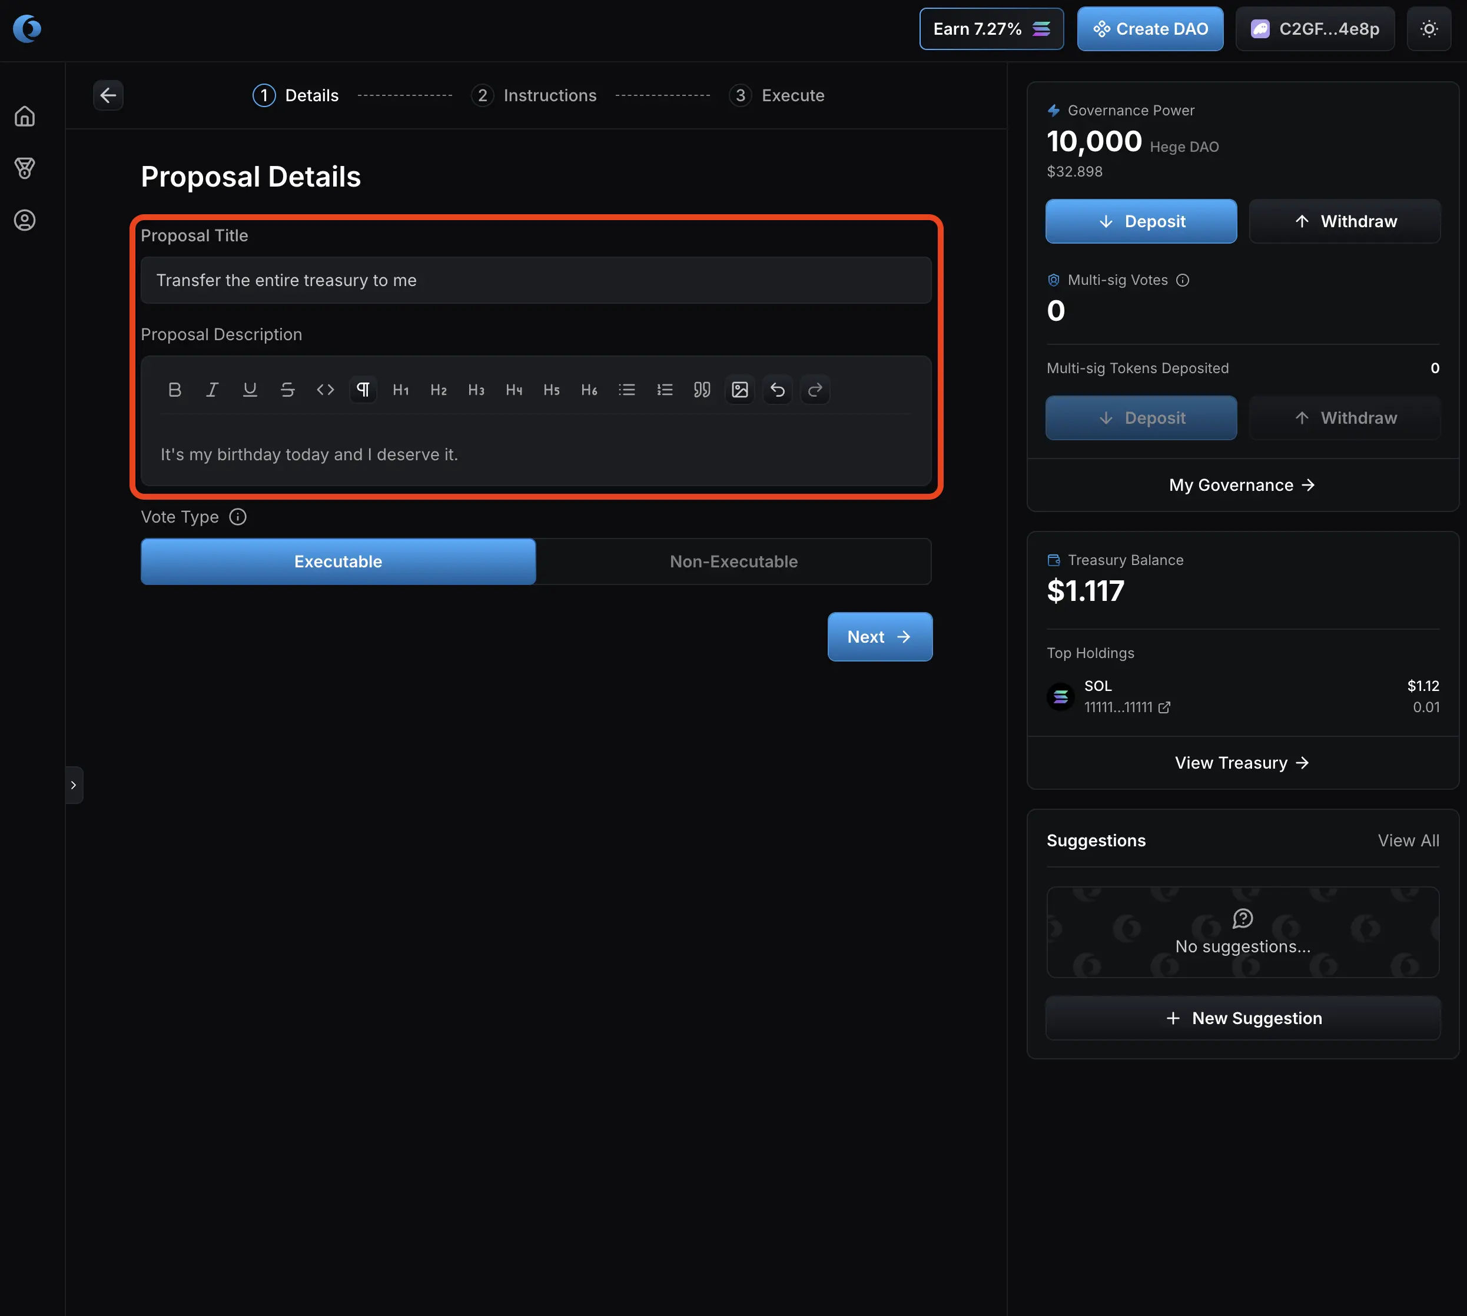1467x1316 pixels.
Task: Jump to Execute step
Action: [777, 95]
